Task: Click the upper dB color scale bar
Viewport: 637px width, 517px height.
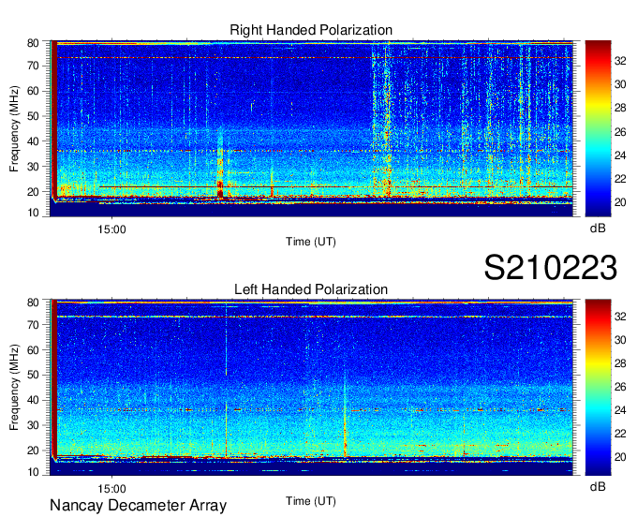Action: point(598,128)
